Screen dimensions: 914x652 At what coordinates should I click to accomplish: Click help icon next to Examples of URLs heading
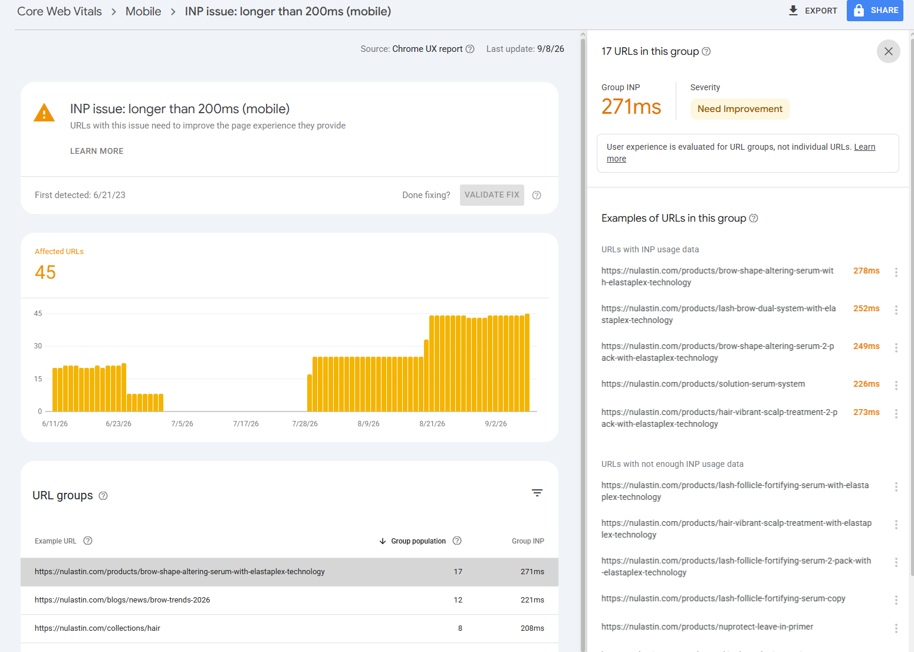coord(754,218)
